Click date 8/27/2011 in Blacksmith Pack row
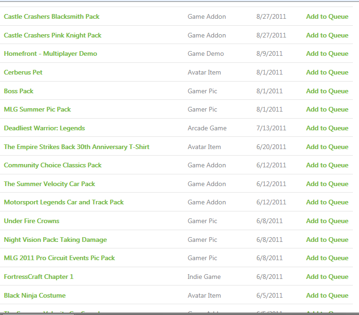 click(271, 17)
